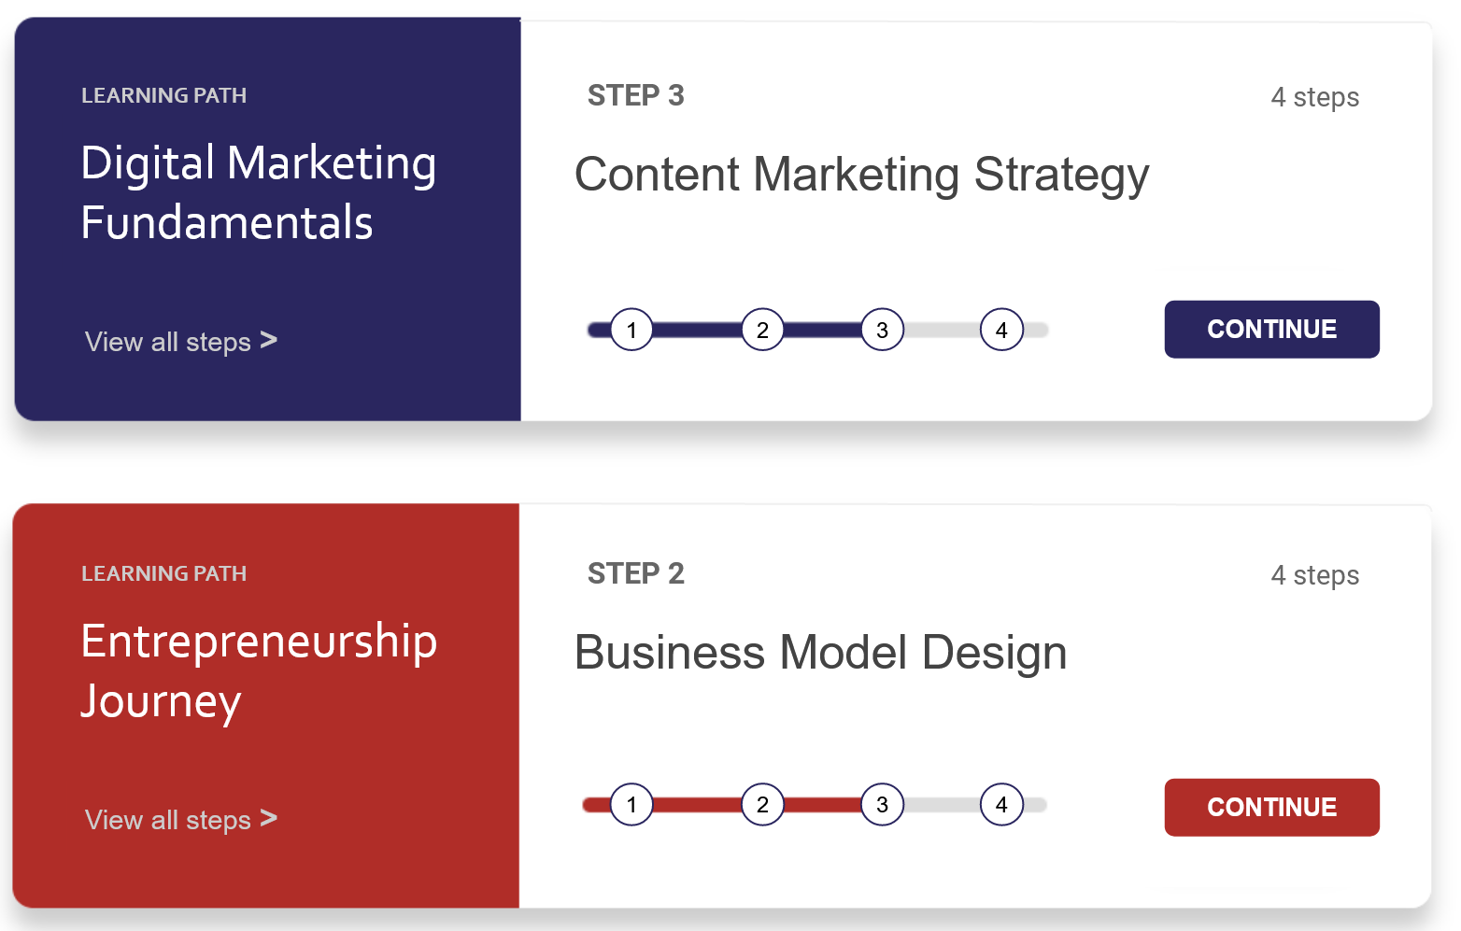This screenshot has width=1461, height=931.
Task: Click step 1 circle in Digital Marketing progress
Action: [631, 330]
